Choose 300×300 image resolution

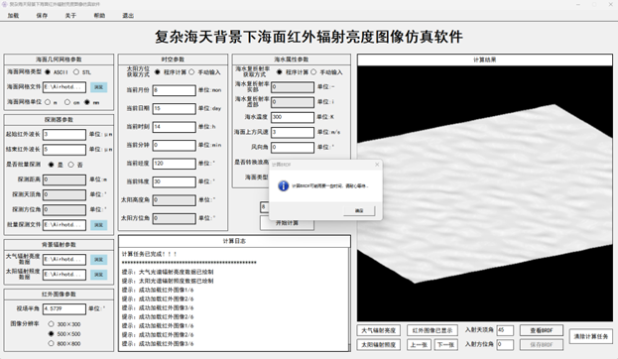pyautogui.click(x=51, y=324)
